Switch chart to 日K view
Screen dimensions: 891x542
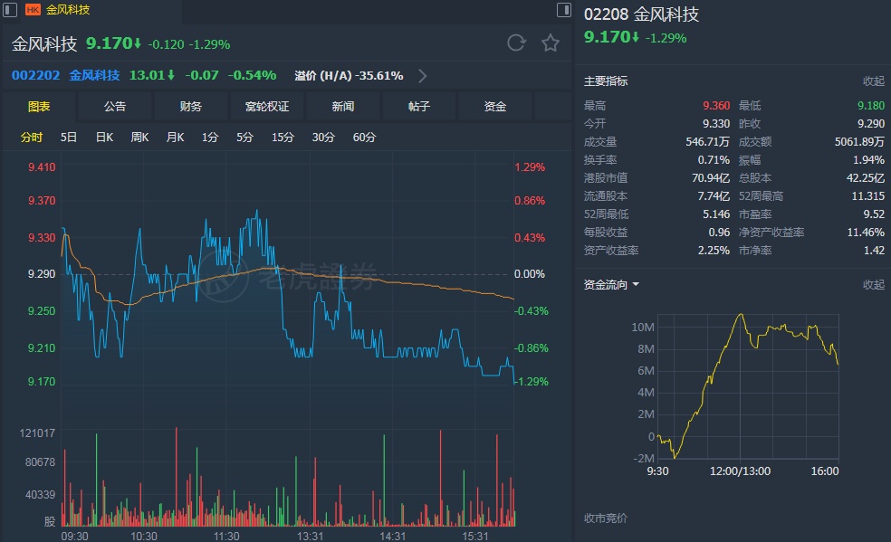tap(104, 138)
